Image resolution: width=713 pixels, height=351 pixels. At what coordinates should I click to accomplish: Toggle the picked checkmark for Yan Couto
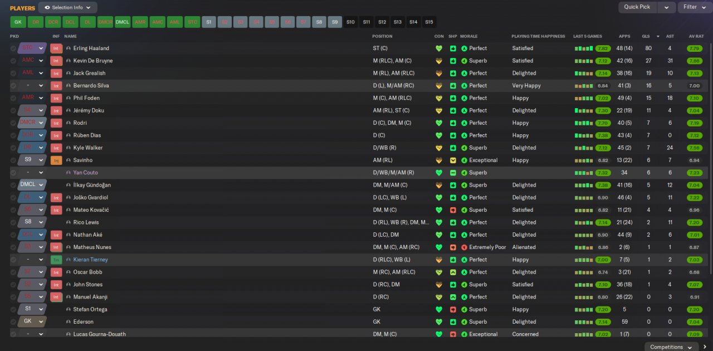click(x=13, y=173)
